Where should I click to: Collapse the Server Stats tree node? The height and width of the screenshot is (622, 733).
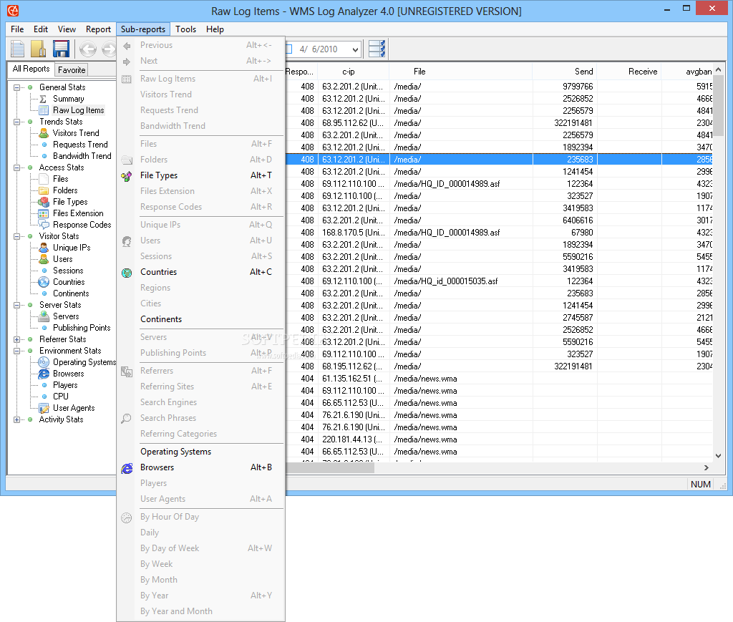tap(17, 305)
